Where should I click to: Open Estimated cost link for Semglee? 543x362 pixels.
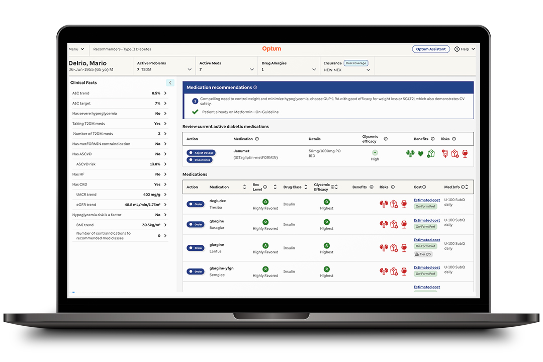427,267
